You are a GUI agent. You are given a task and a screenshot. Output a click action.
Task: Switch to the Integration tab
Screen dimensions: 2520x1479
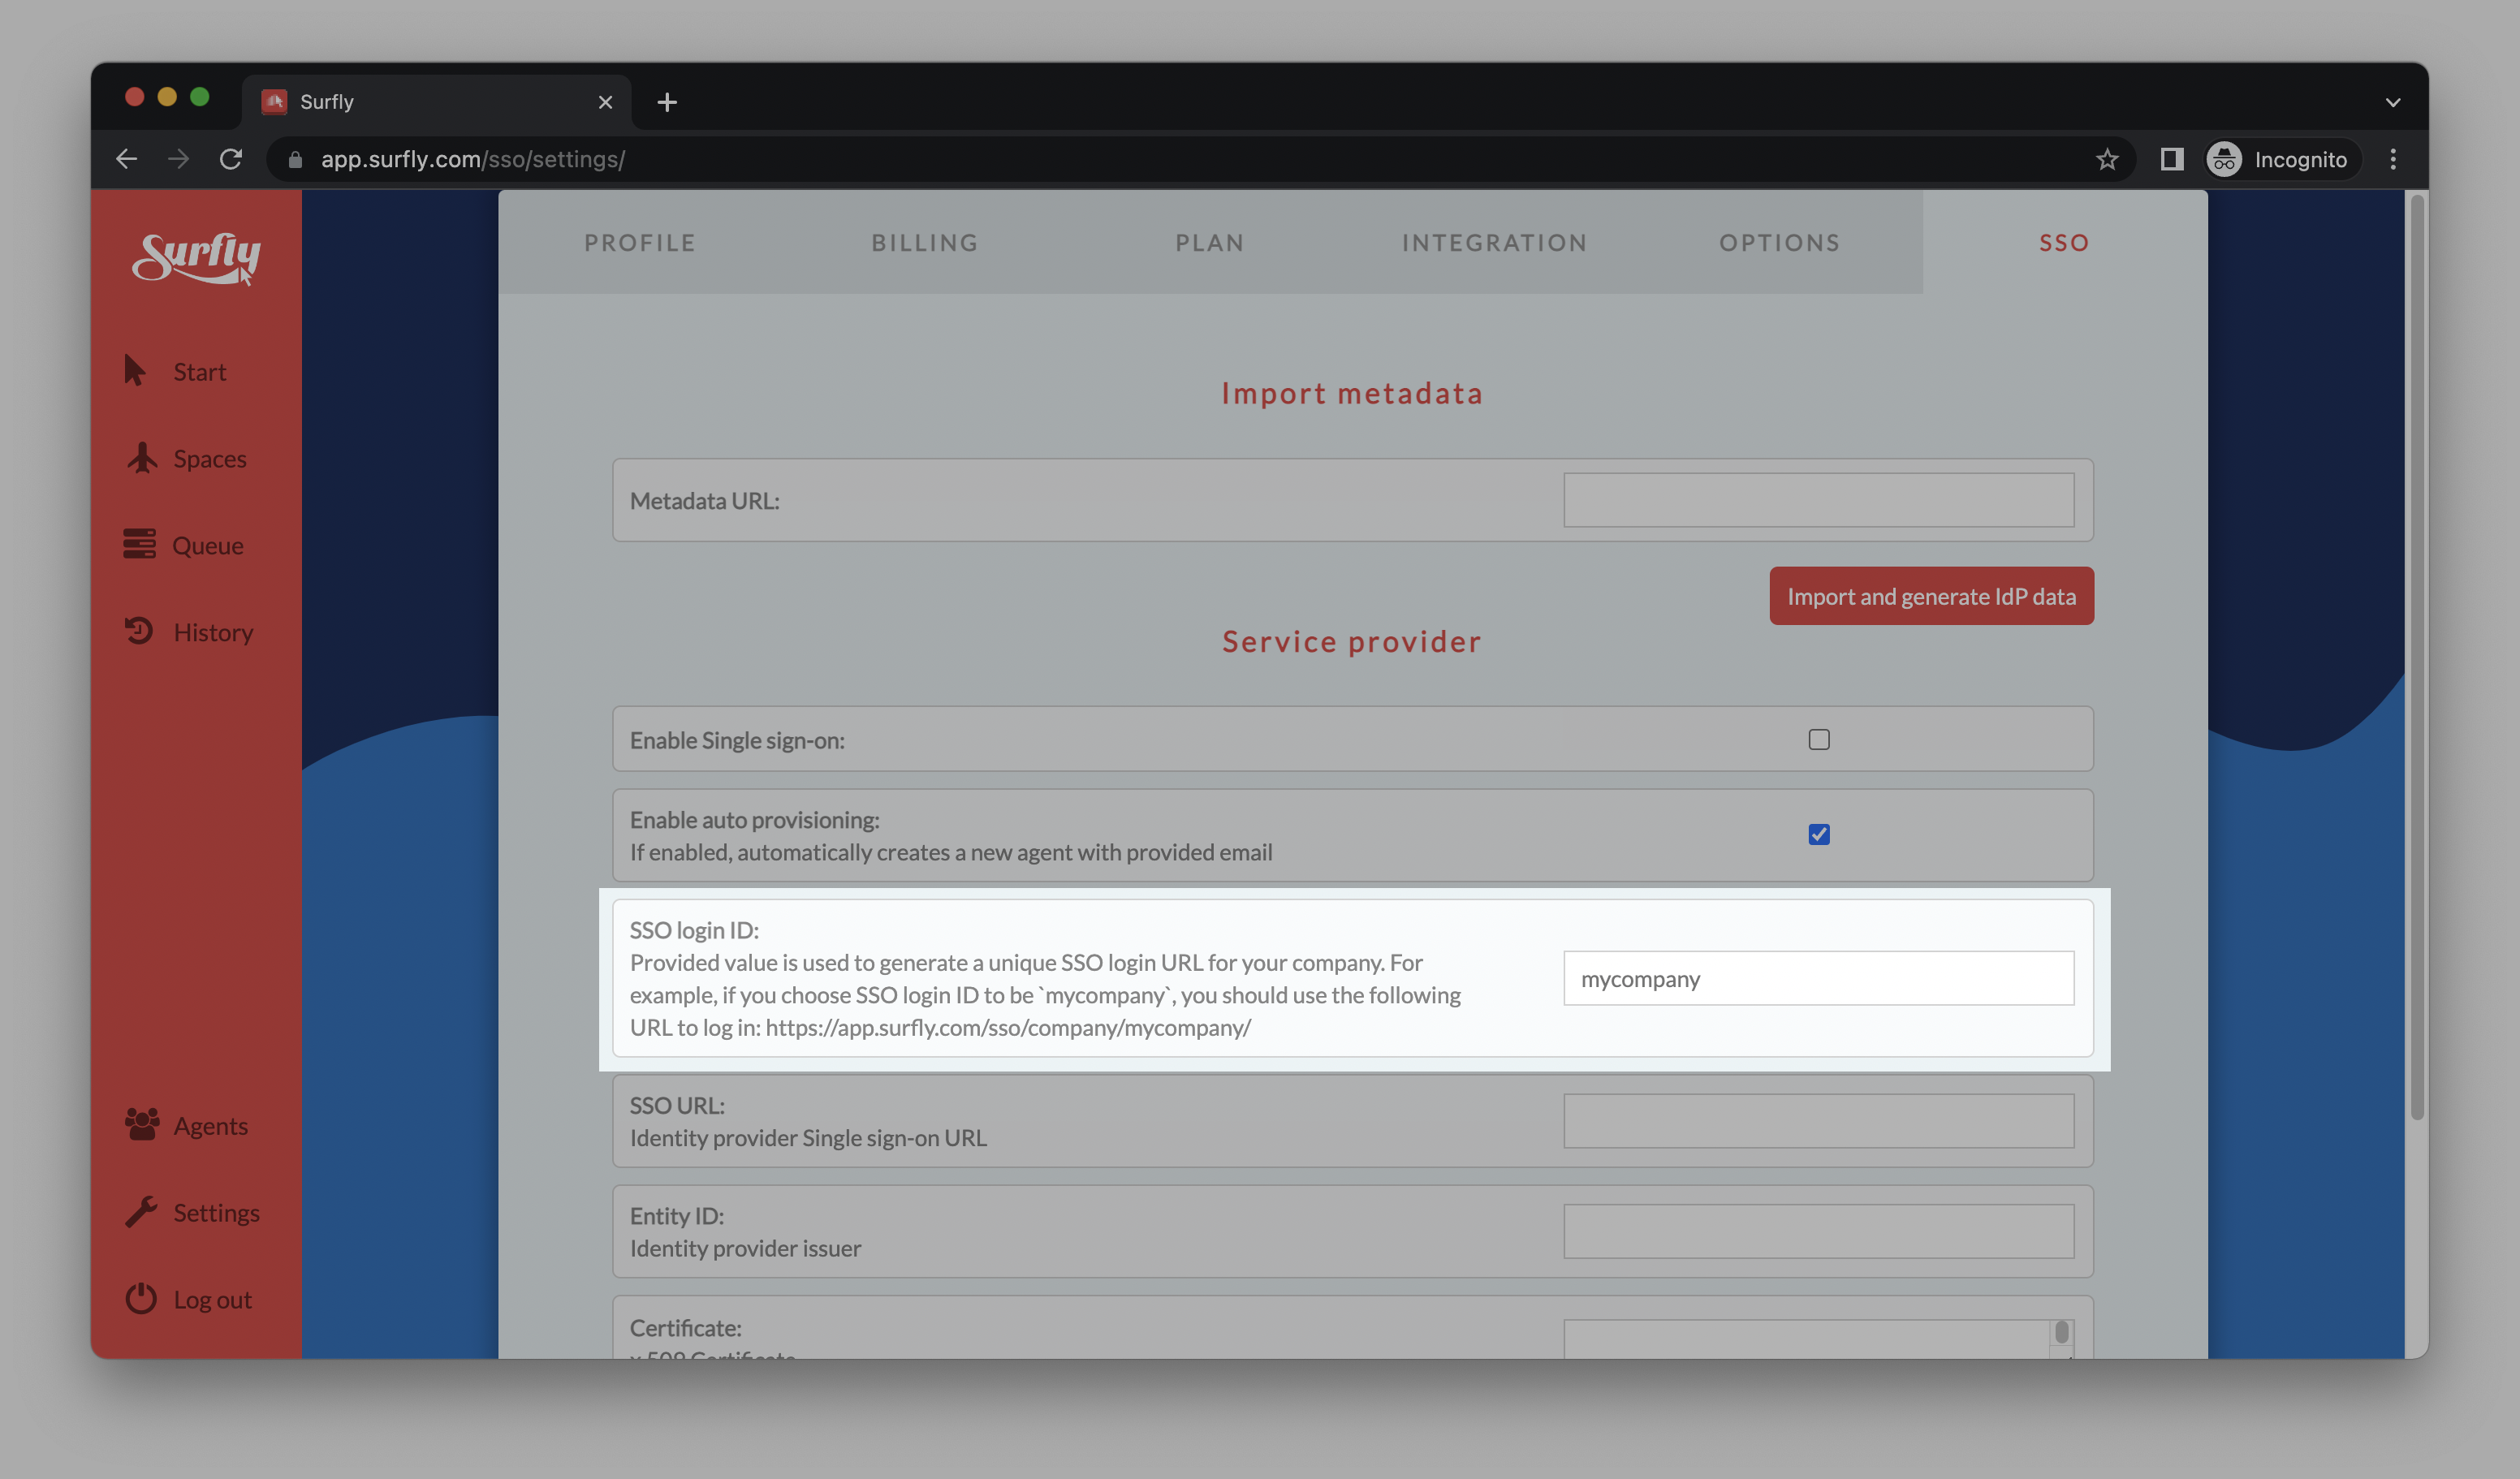[1494, 243]
